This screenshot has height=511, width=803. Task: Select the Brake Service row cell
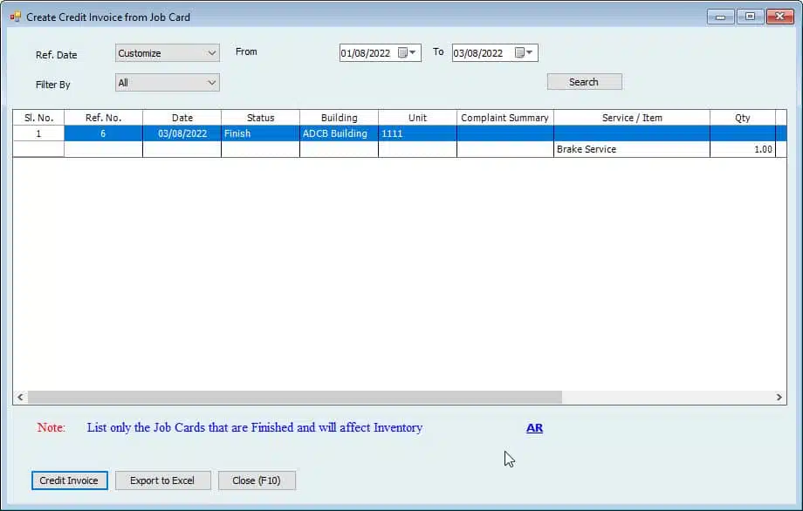click(x=631, y=149)
